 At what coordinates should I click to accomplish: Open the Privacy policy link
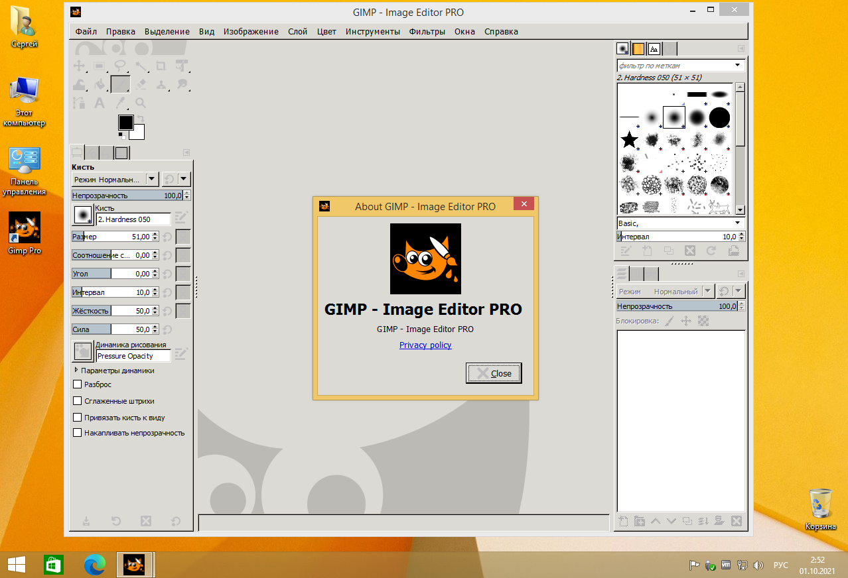[425, 345]
